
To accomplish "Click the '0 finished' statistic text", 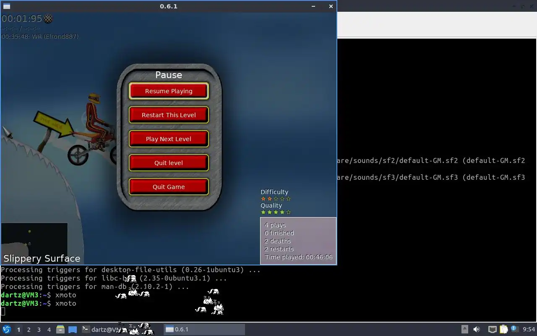I will (279, 233).
